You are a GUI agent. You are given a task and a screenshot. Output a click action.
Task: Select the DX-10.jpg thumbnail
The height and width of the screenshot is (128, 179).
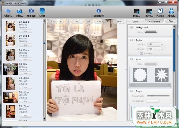click(10, 83)
